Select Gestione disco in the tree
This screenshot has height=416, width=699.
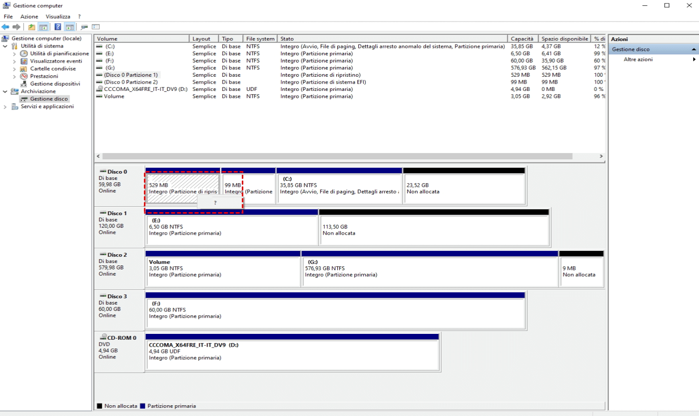[49, 99]
